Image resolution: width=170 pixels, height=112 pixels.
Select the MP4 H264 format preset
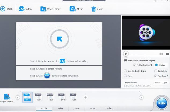point(27,97)
